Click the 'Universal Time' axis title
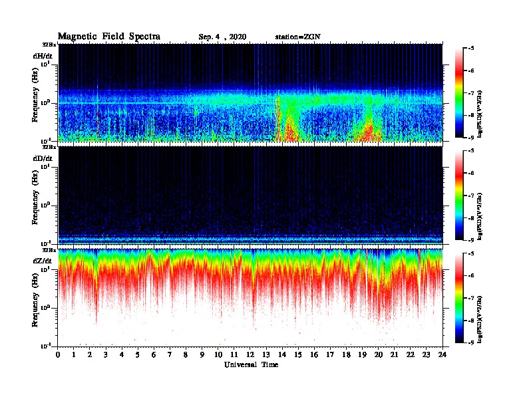 point(251,364)
